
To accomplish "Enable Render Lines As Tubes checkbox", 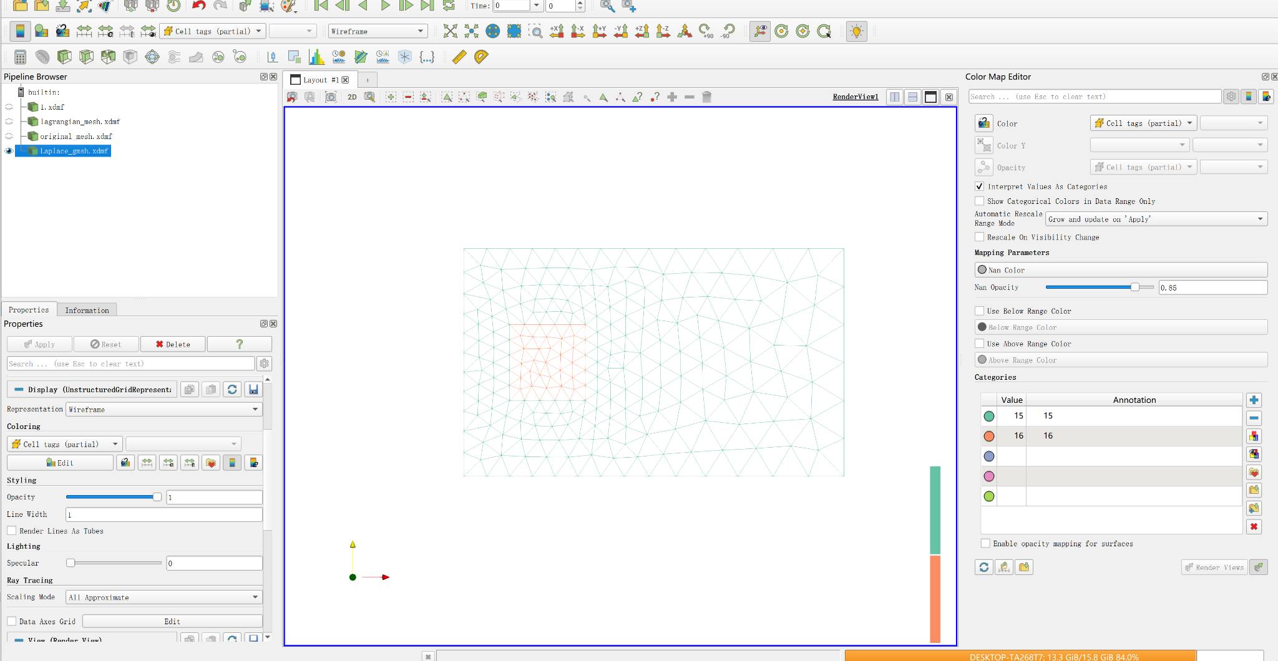I will click(x=12, y=531).
